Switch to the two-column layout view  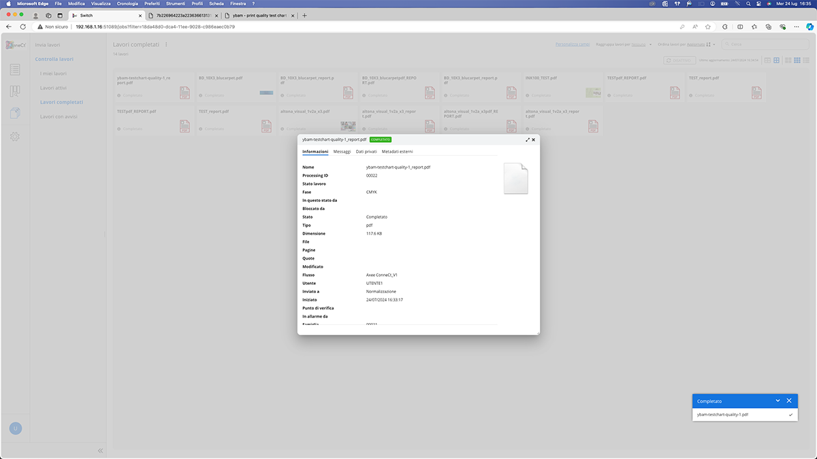767,61
